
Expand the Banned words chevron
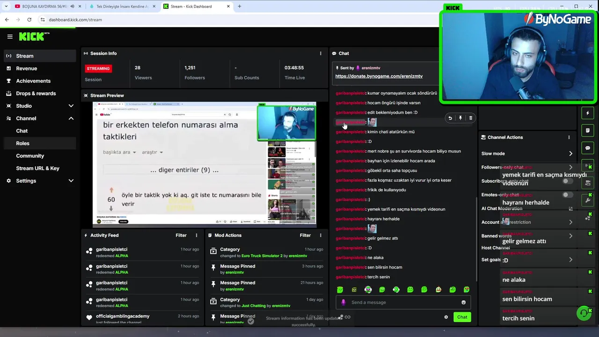[x=570, y=236]
